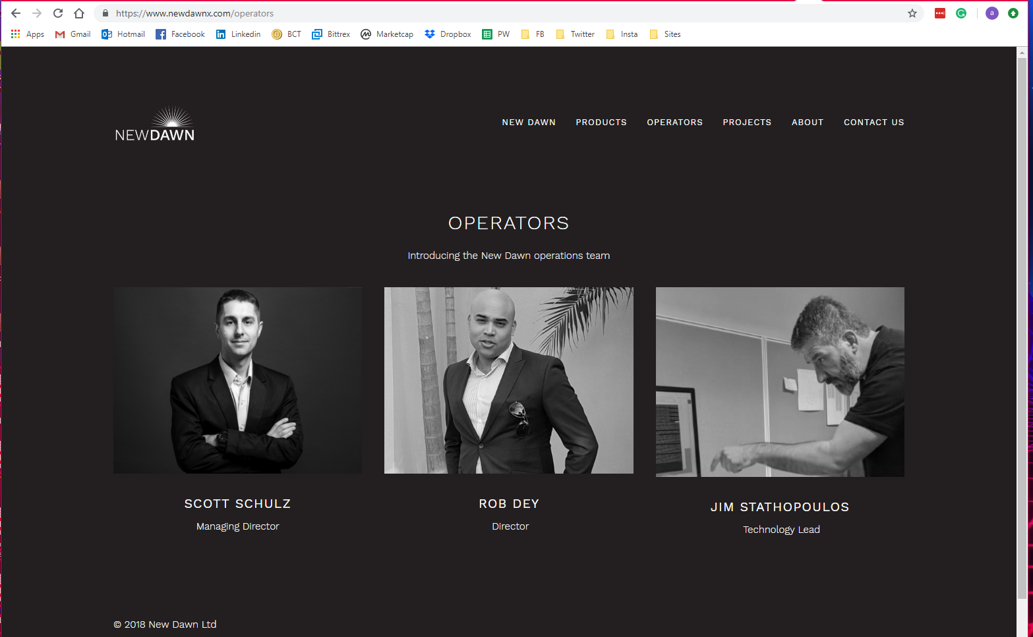
Task: Expand the Sites bookmarks folder
Action: click(665, 34)
